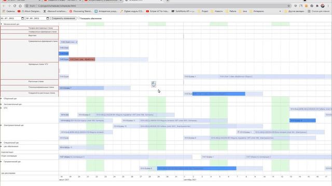The image size is (332, 186).
Task: Toggle the Показывать обеспечение checkbox
Action: click(x=78, y=18)
